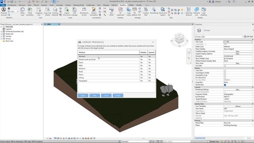Collapse the Graphics properties section
The height and width of the screenshot is (143, 254).
click(252, 40)
